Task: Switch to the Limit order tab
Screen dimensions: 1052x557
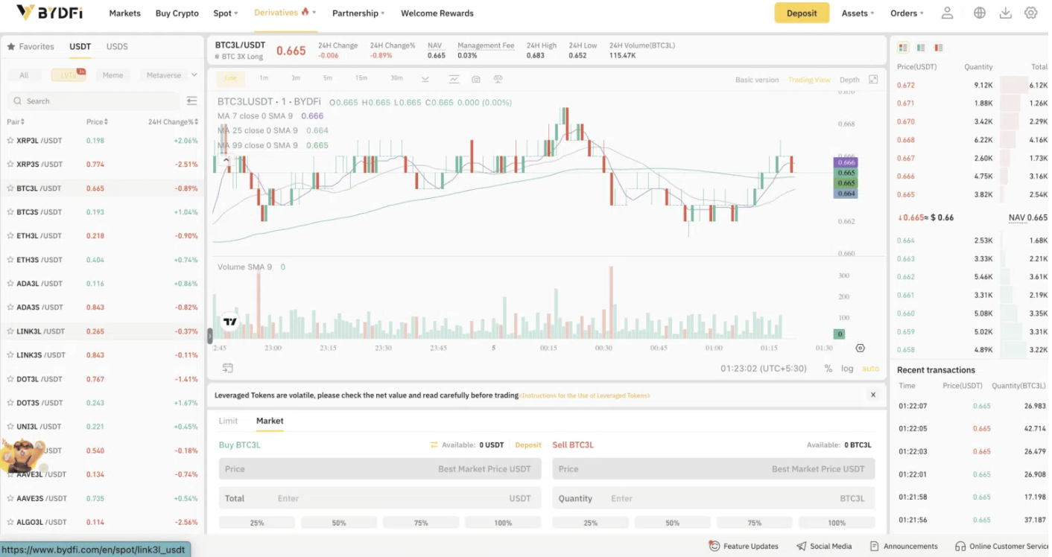Action: (228, 421)
